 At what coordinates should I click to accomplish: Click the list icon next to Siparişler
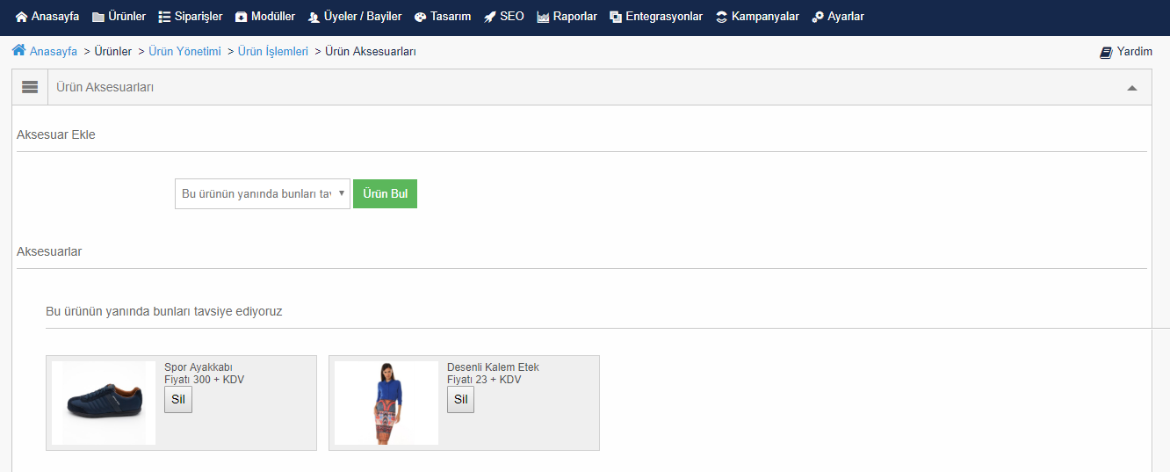(164, 17)
